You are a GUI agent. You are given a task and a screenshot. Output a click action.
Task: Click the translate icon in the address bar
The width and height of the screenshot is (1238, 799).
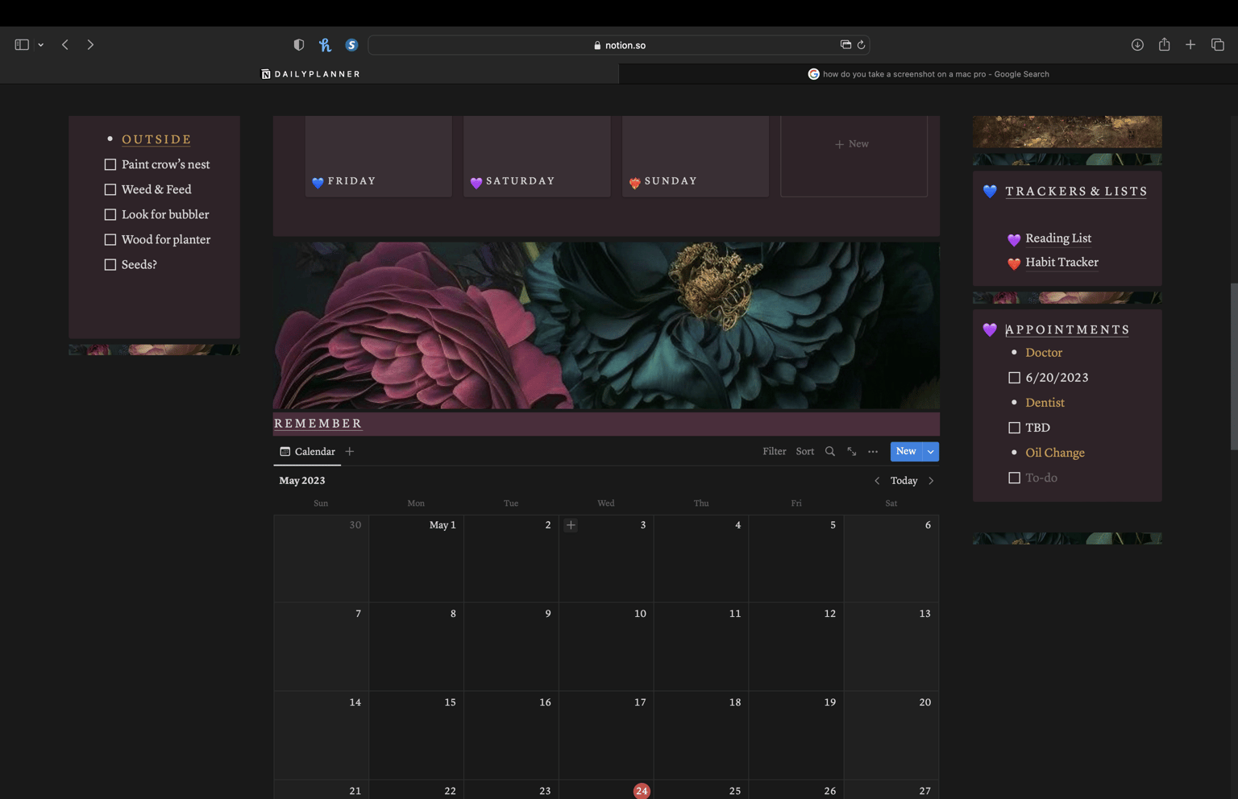[845, 45]
